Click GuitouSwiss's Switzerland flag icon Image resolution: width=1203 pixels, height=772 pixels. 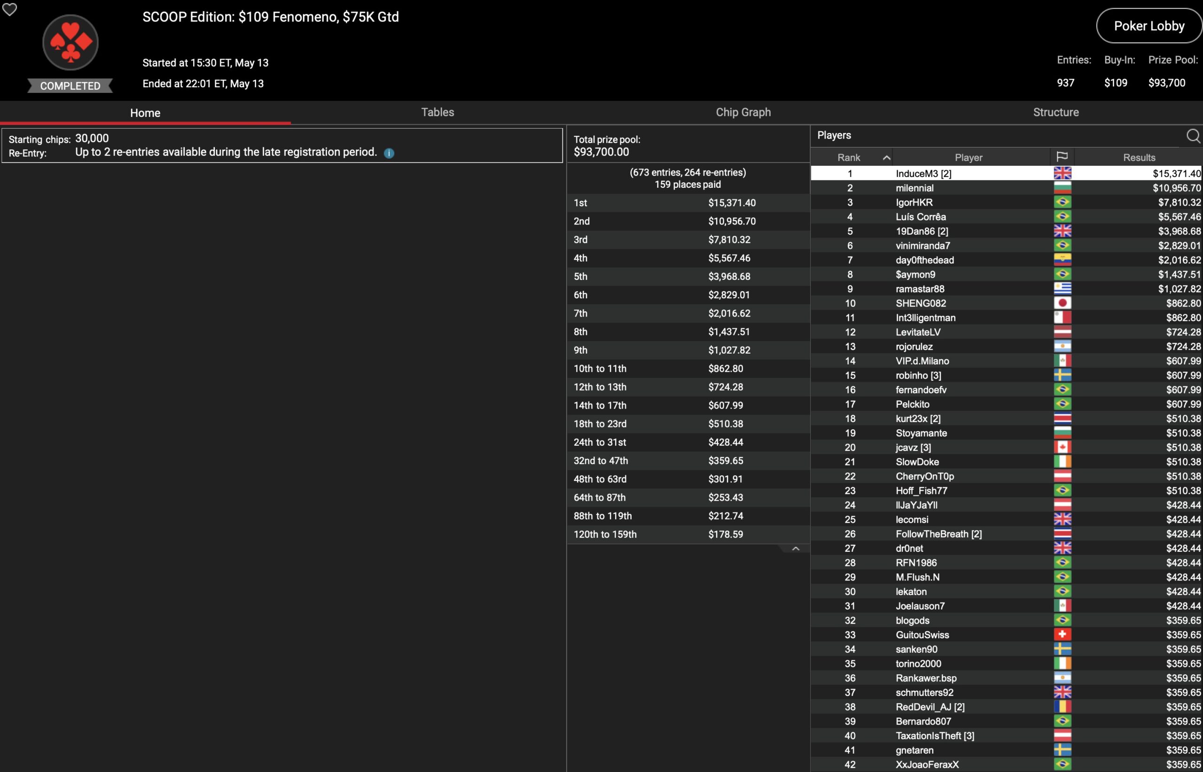(1062, 634)
